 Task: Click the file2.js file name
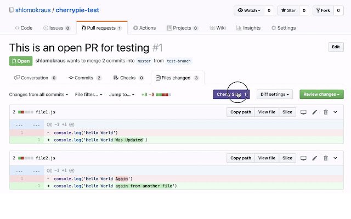[x=46, y=158]
